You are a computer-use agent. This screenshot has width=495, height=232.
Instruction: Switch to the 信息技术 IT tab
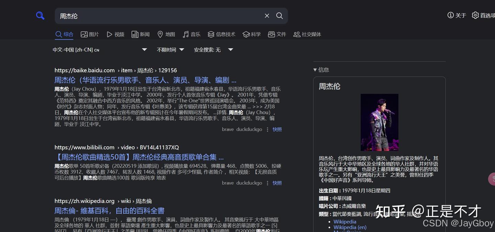[221, 34]
